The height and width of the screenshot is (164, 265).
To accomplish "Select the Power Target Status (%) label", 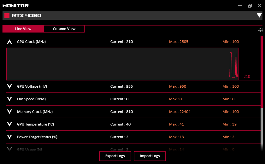I will point(37,137).
